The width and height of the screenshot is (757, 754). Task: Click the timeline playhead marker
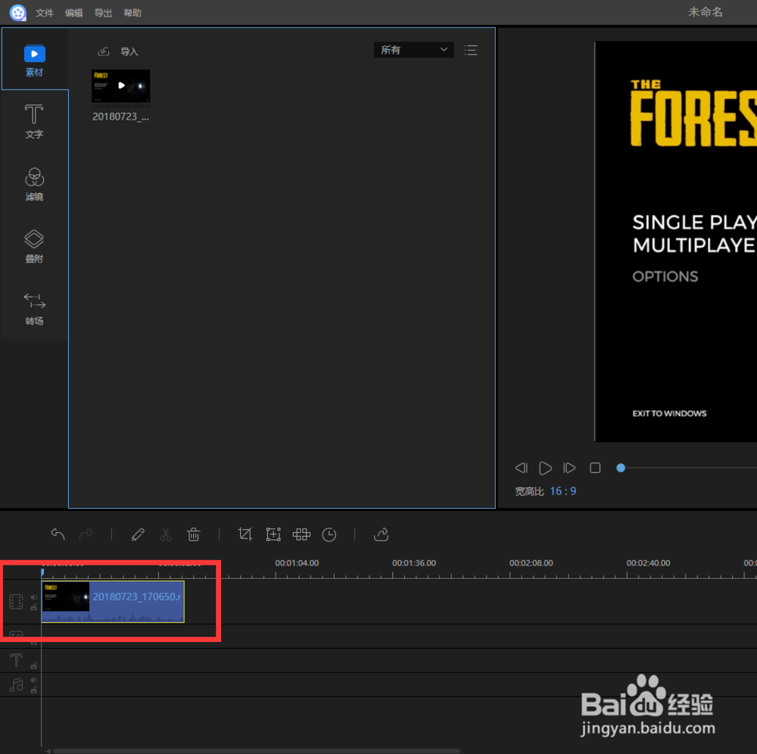click(42, 572)
